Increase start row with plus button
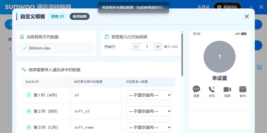267x133 pixels. [x=158, y=47]
